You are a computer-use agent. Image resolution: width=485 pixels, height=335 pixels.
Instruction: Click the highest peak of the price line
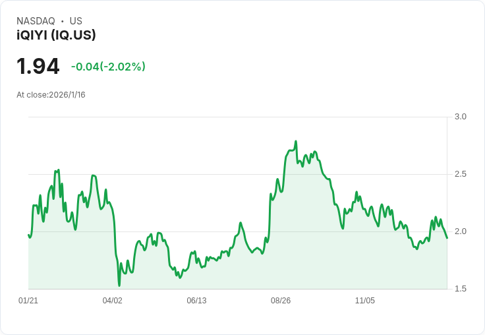[296, 141]
